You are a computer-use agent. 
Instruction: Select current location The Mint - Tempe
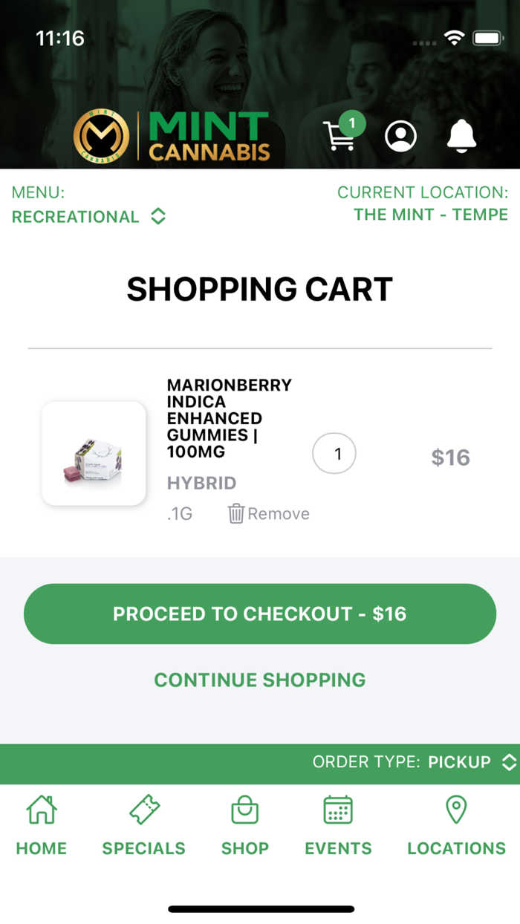(431, 214)
